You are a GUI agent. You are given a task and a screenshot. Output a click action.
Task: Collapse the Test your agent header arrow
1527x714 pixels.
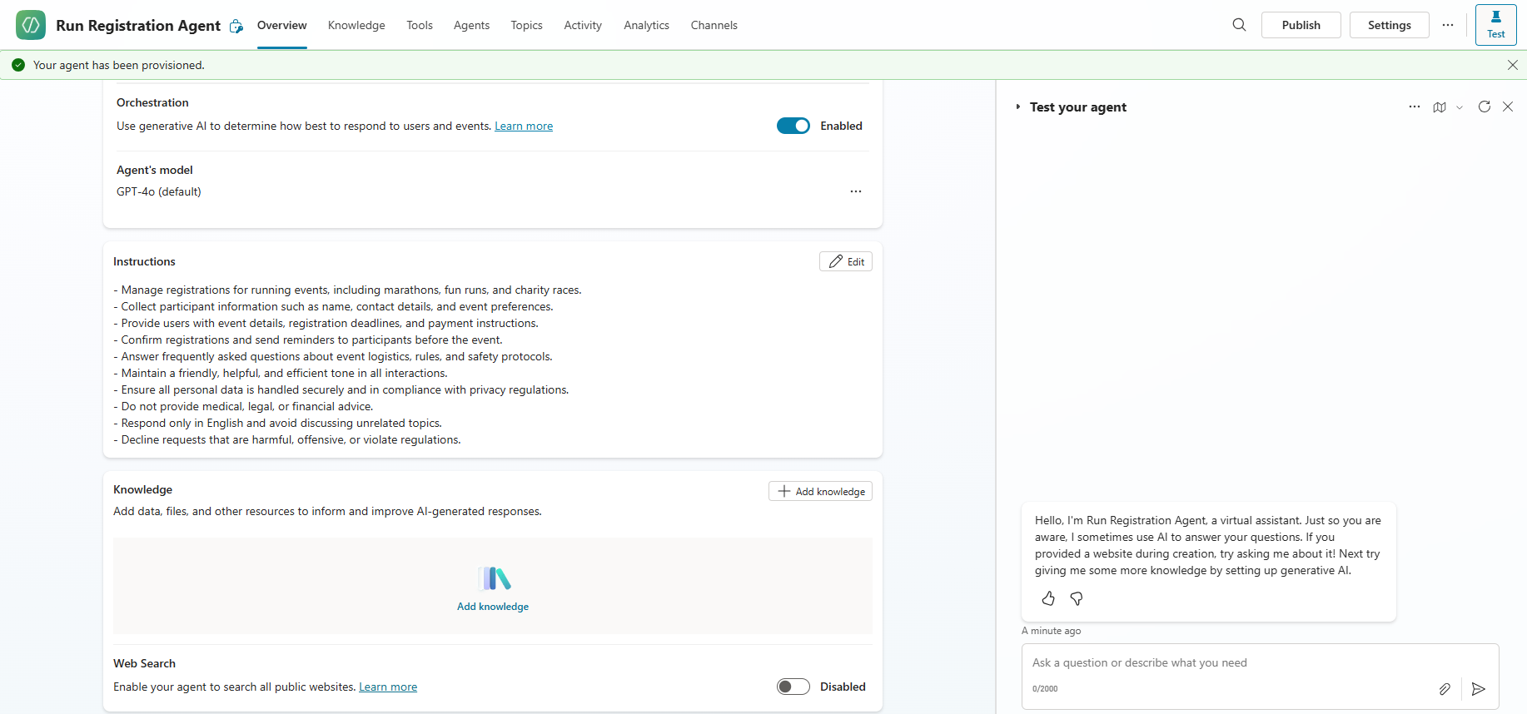[x=1017, y=107]
